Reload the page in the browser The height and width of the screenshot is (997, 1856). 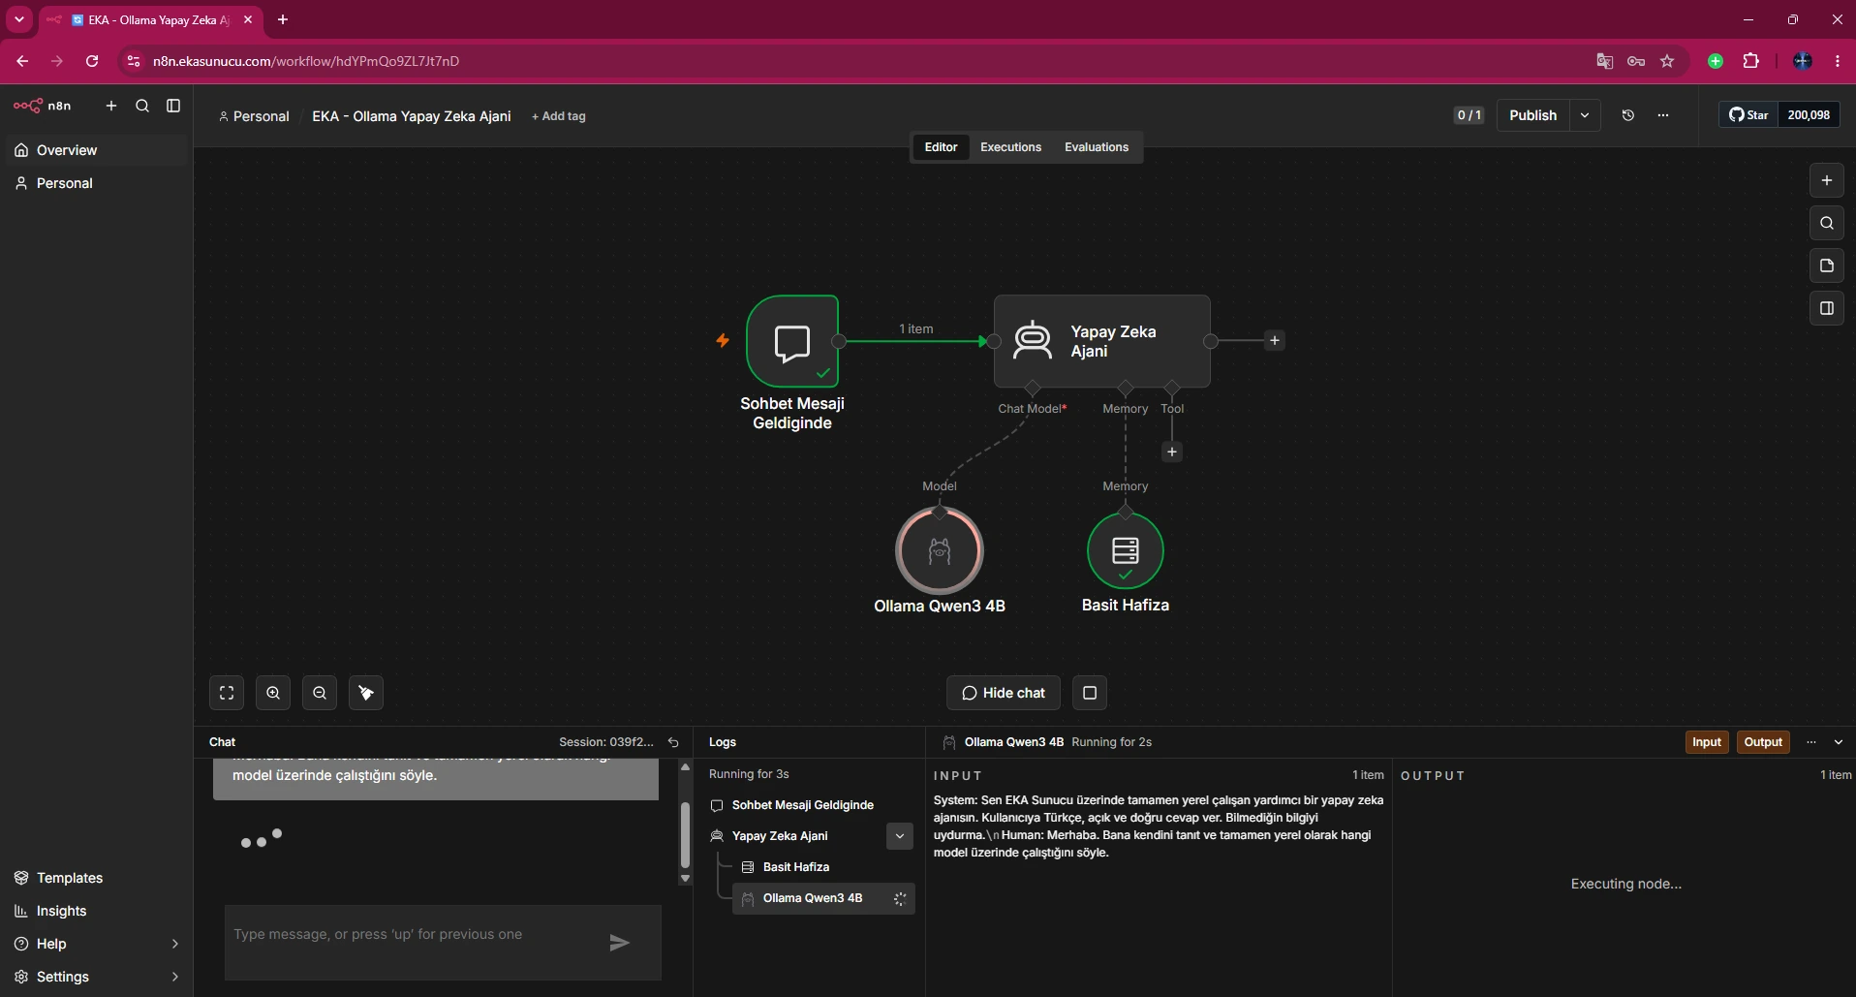[92, 61]
